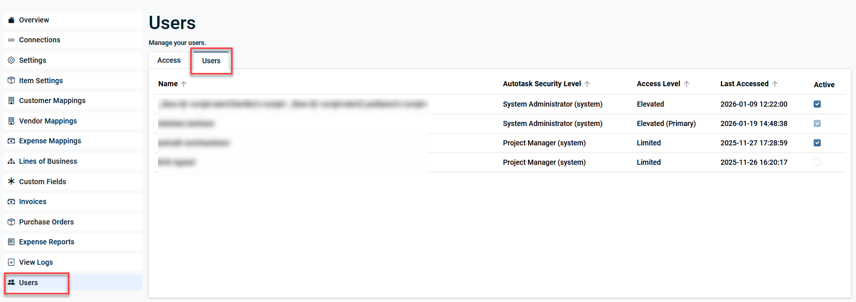The height and width of the screenshot is (302, 856).
Task: Go to Expense Reports page
Action: pyautogui.click(x=46, y=242)
